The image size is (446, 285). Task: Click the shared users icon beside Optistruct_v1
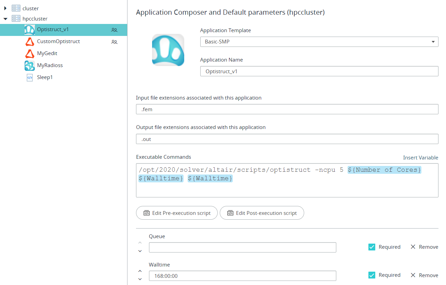coord(114,30)
